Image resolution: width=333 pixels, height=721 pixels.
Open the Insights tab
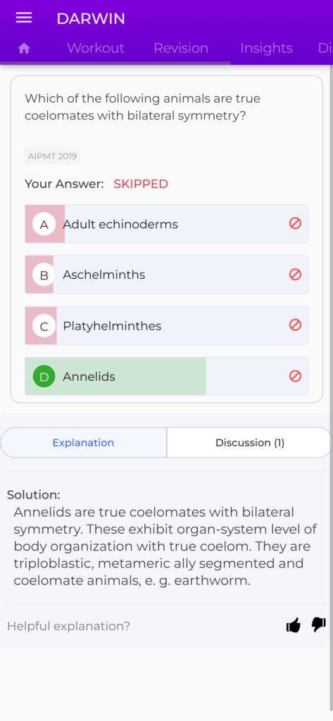click(266, 49)
